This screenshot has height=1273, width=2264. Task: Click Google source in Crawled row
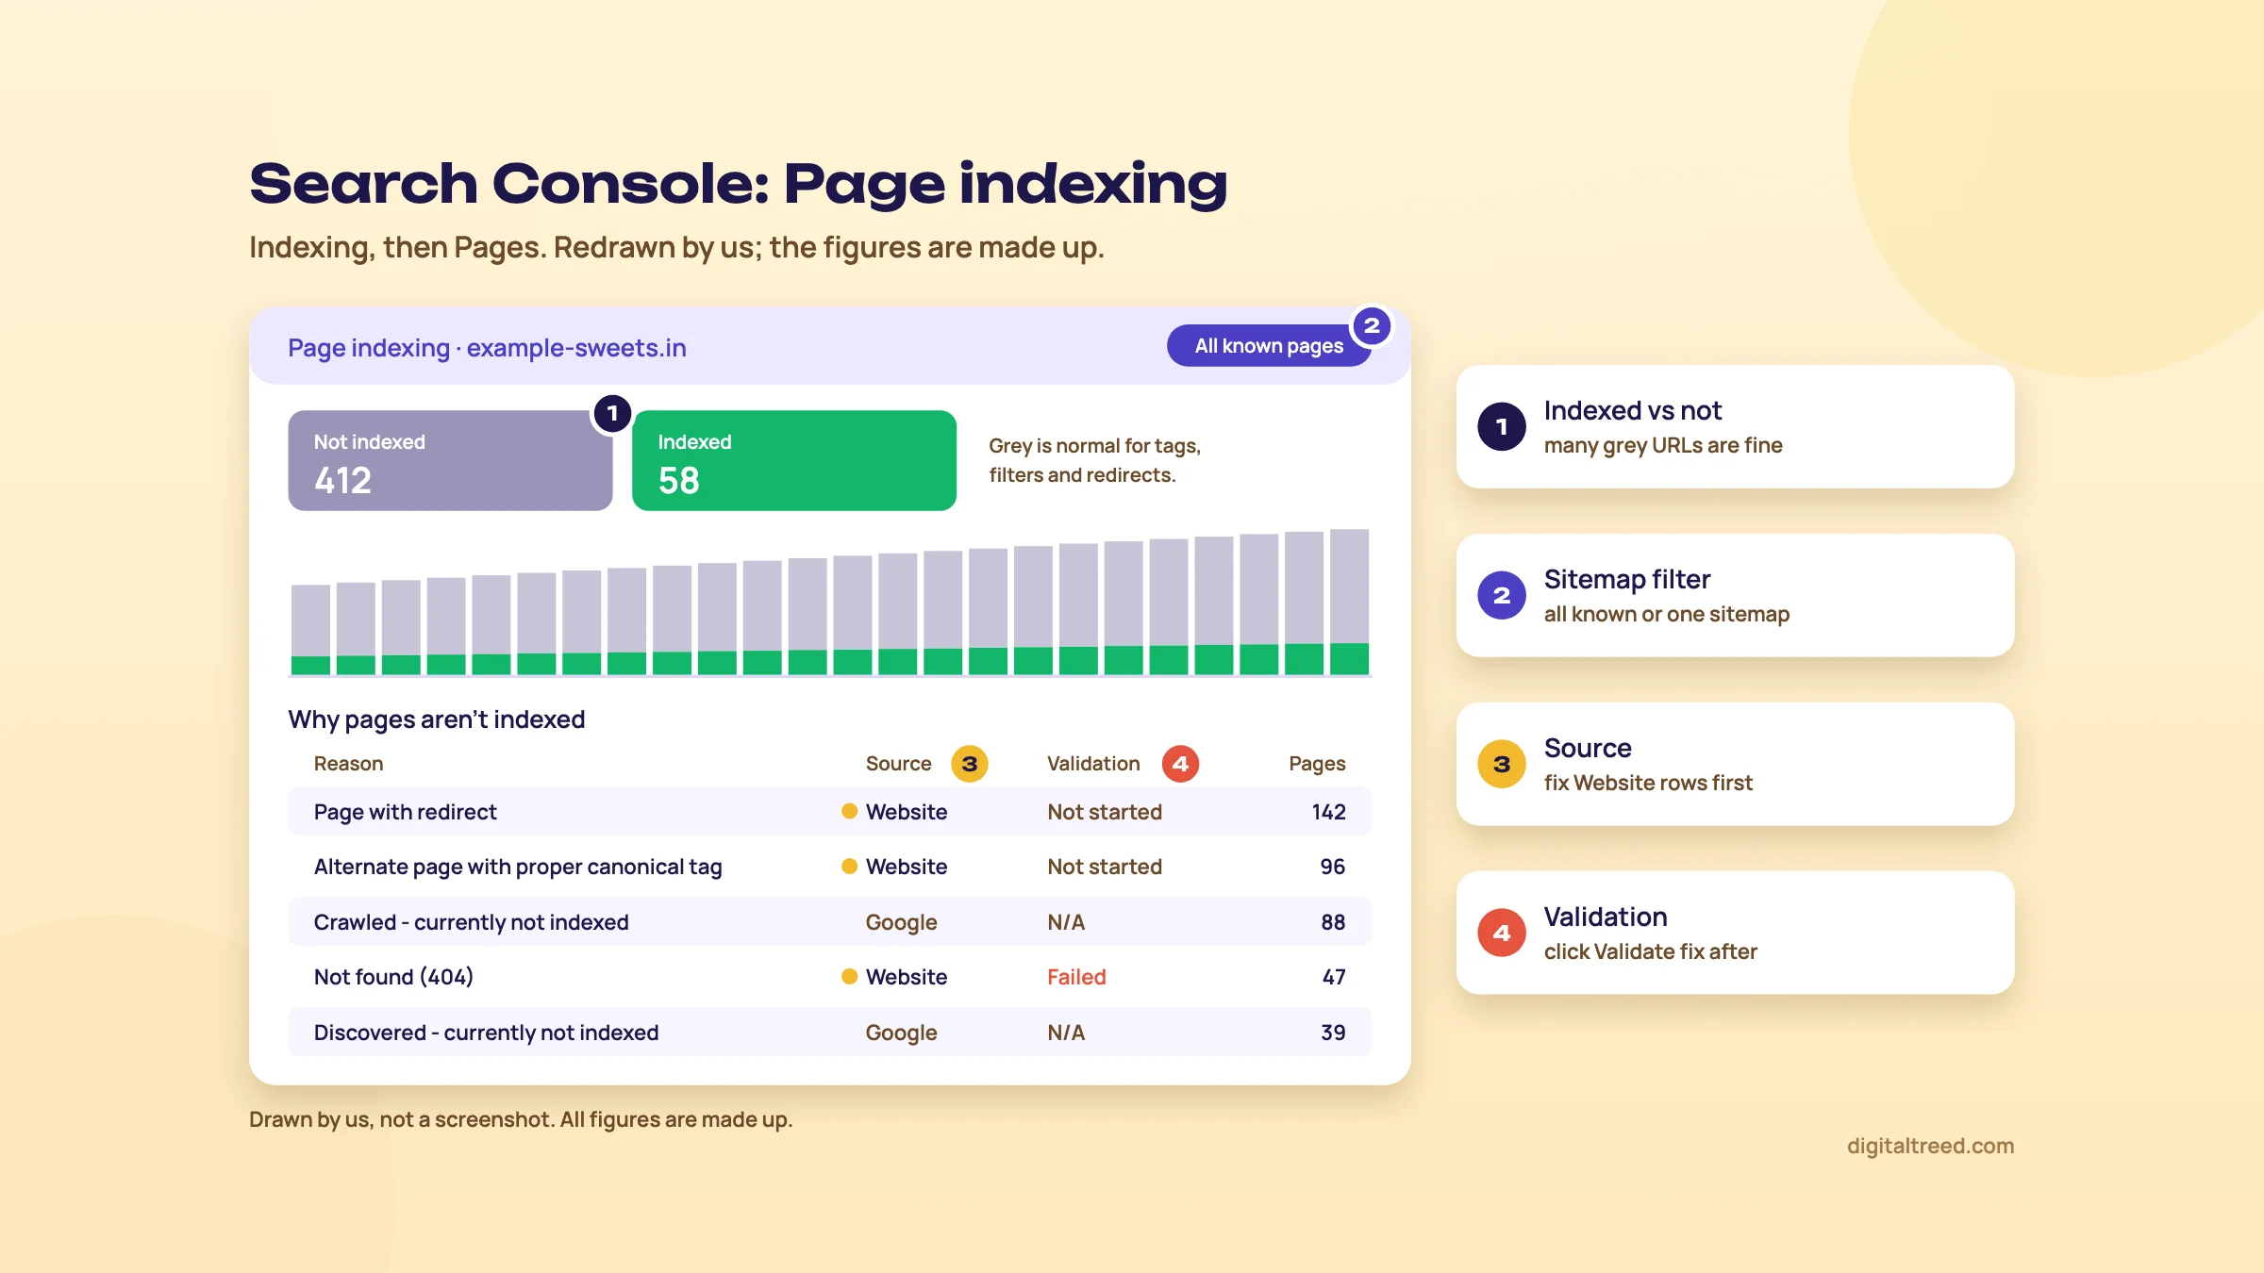[x=901, y=922]
